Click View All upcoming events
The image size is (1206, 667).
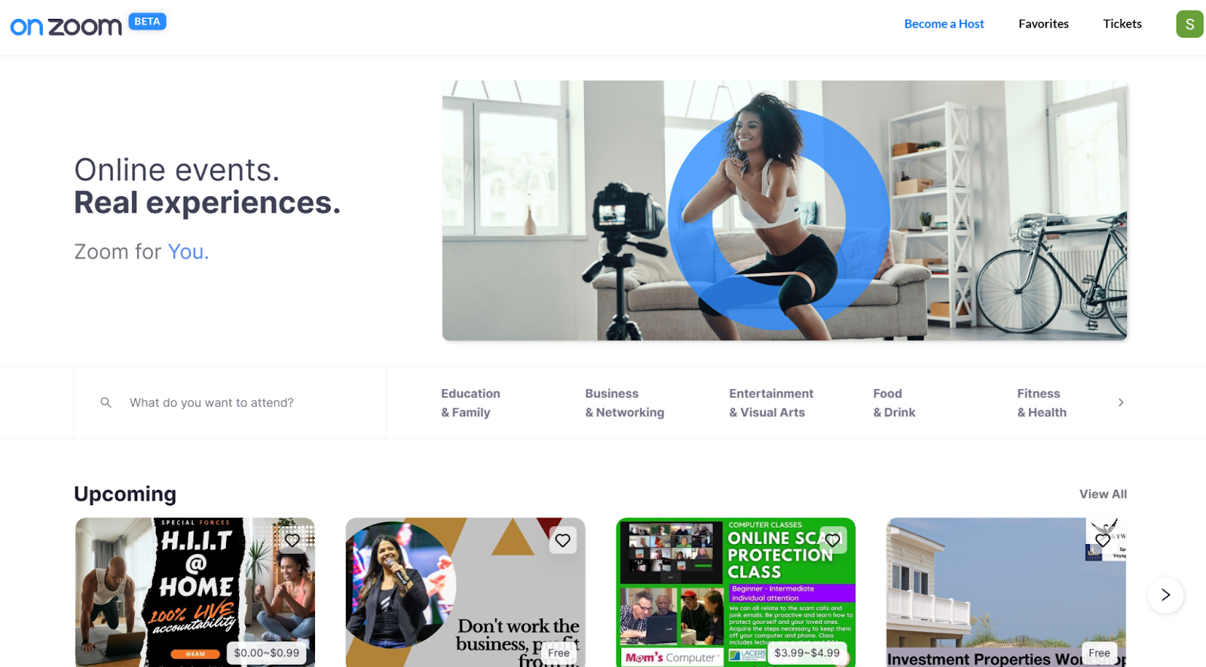(1103, 494)
